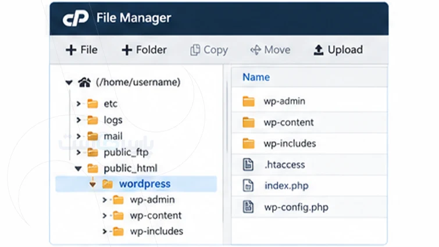Expand the etc folder
439x247 pixels.
(x=78, y=104)
